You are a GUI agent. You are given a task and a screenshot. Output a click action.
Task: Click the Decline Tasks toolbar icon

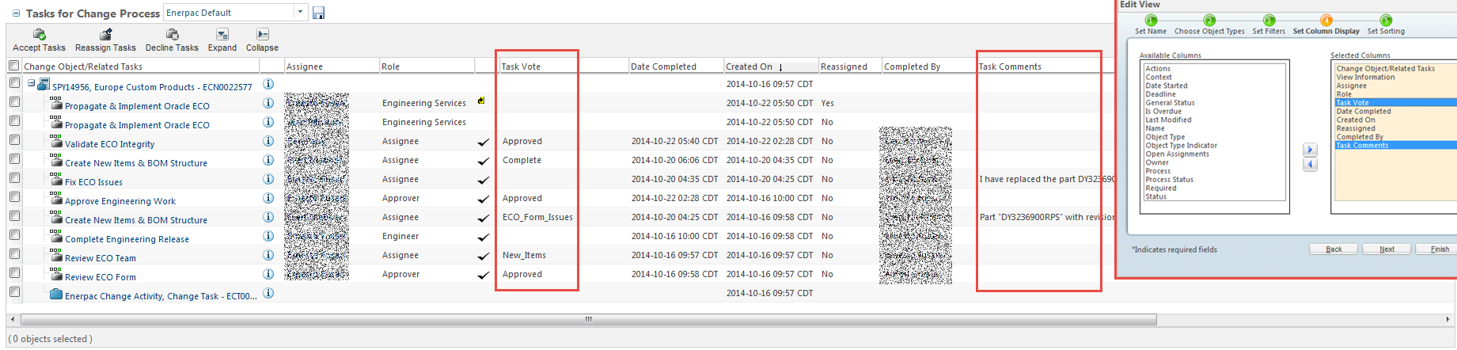point(172,34)
